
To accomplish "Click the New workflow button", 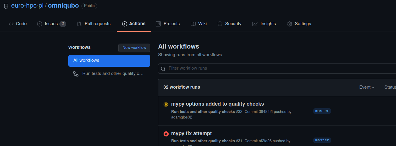I will (x=134, y=48).
